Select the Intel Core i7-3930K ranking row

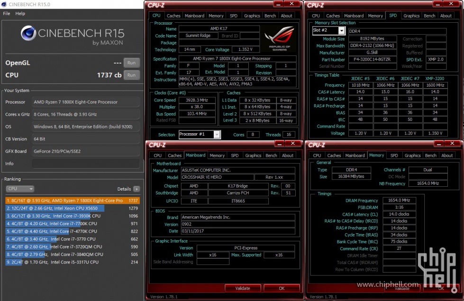pyautogui.click(x=73, y=216)
